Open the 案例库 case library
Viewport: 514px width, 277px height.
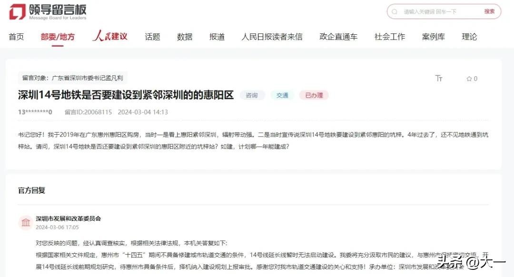[433, 37]
